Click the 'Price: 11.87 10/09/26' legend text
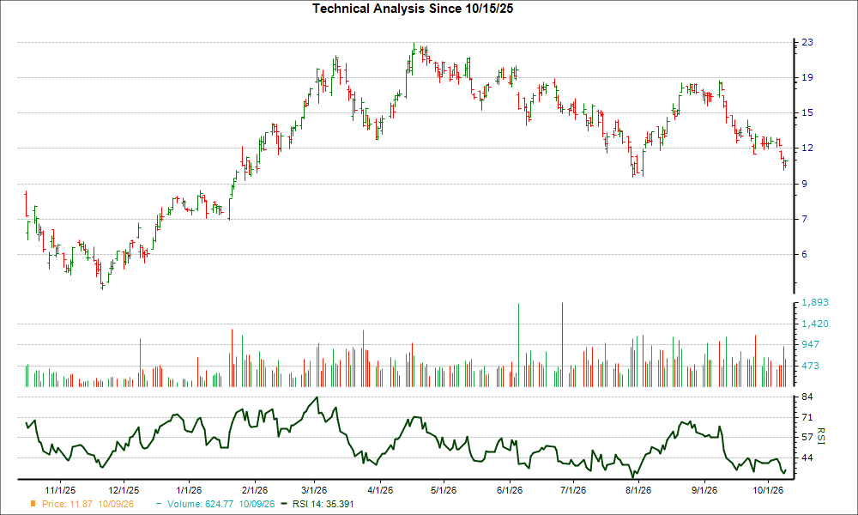Viewport: 858px width, 515px height. point(88,504)
